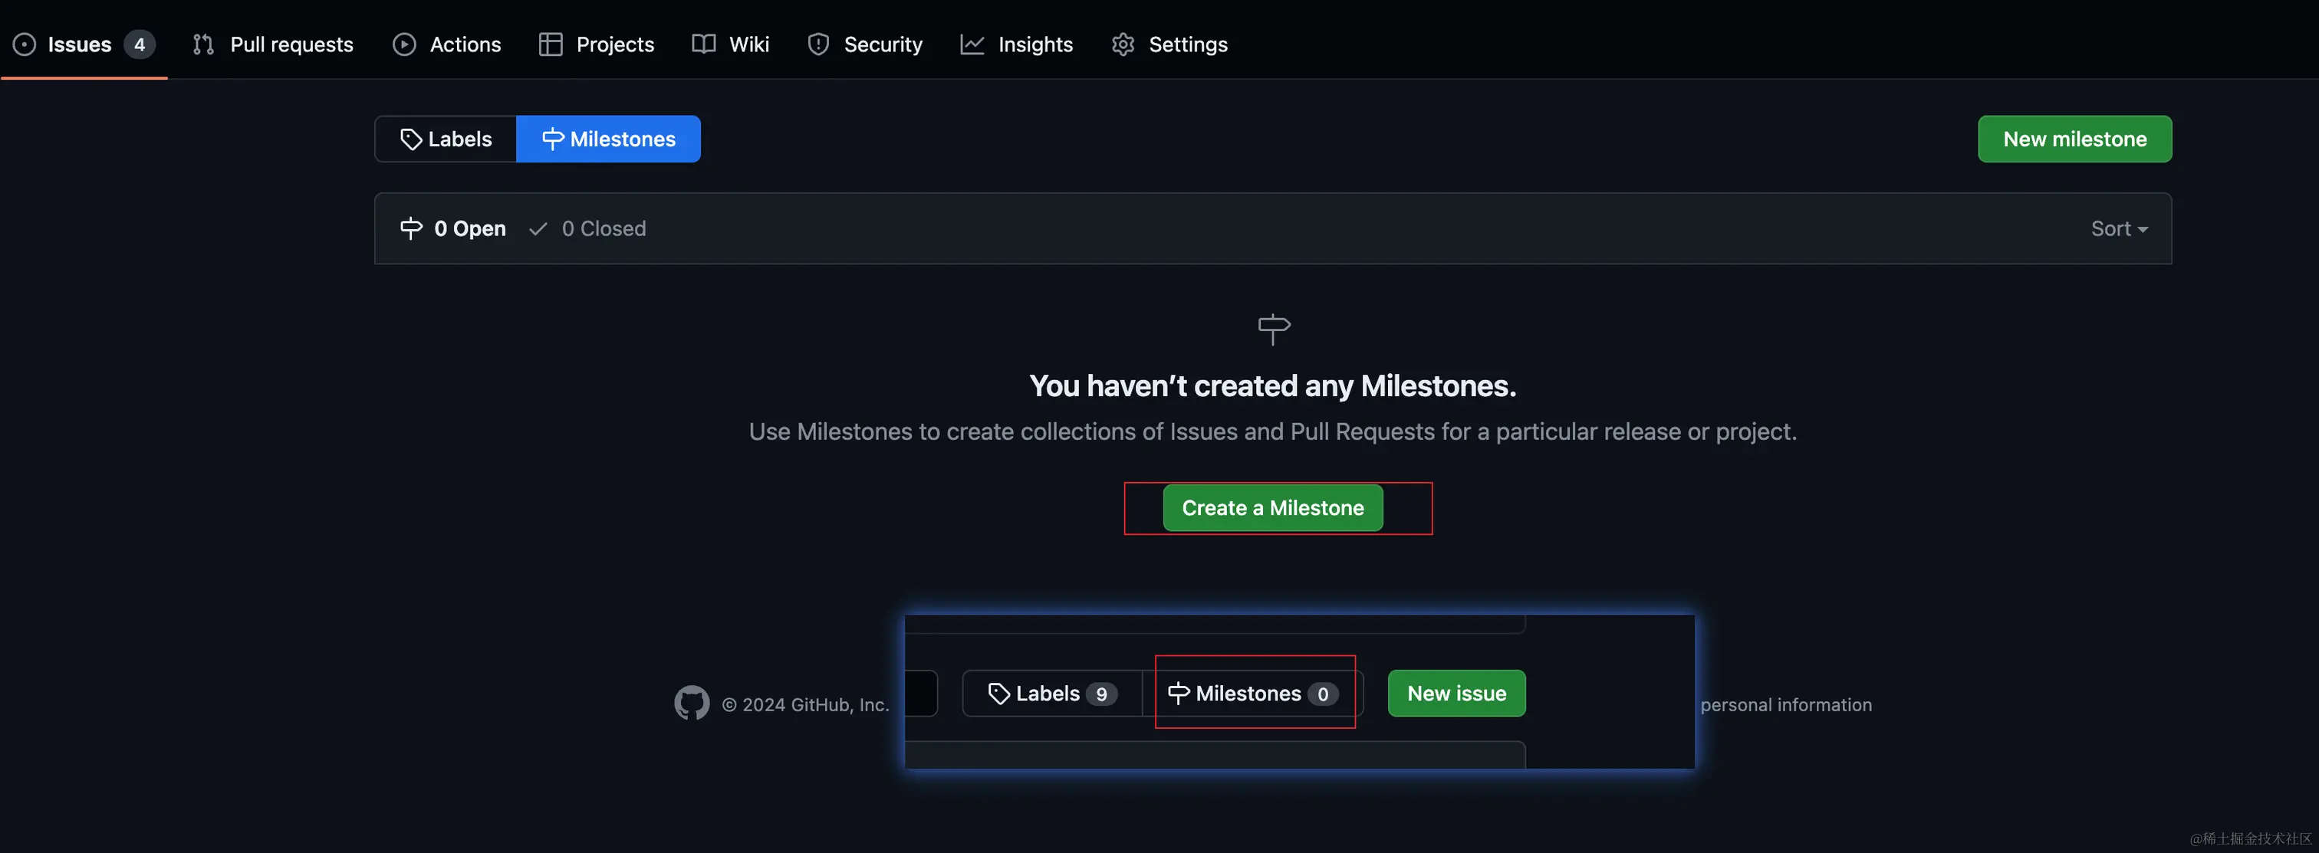This screenshot has height=853, width=2319.
Task: Click the Issues count badge 4
Action: (140, 44)
